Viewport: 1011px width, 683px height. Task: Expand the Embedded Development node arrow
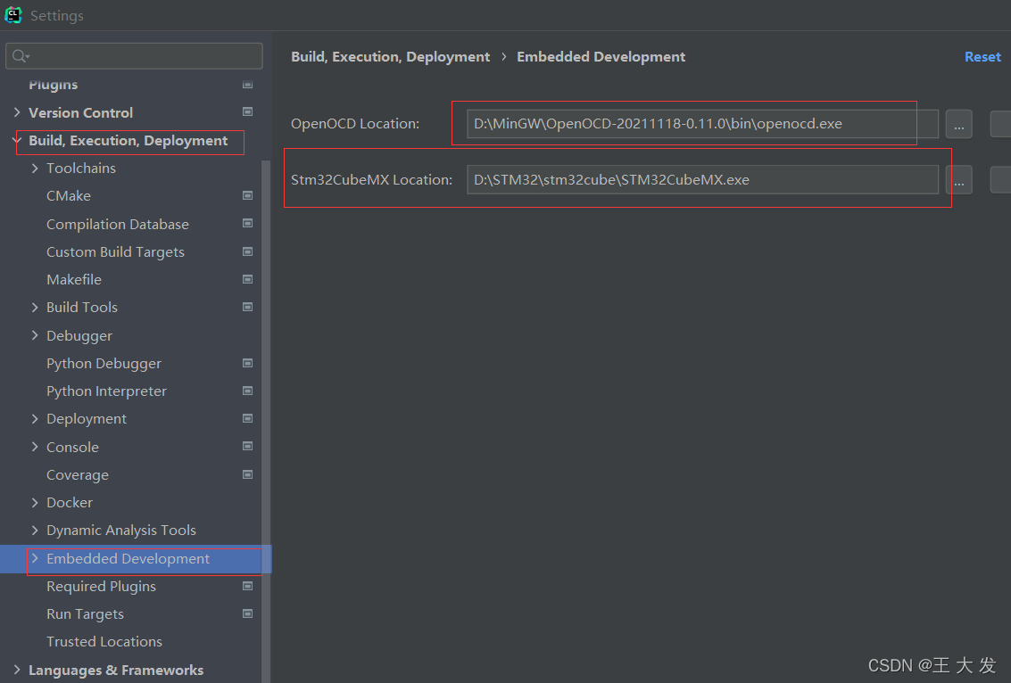[35, 558]
